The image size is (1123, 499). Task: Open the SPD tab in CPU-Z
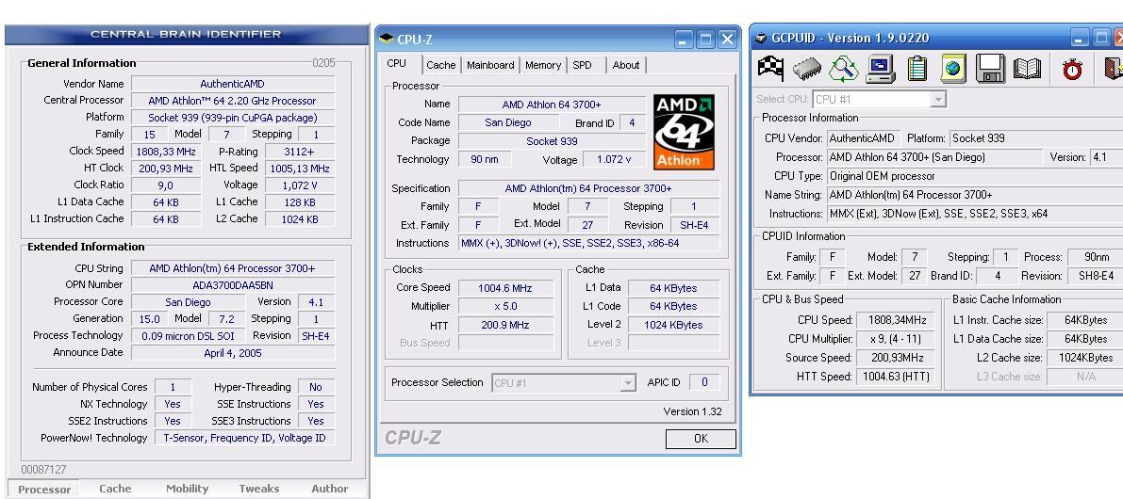tap(583, 65)
